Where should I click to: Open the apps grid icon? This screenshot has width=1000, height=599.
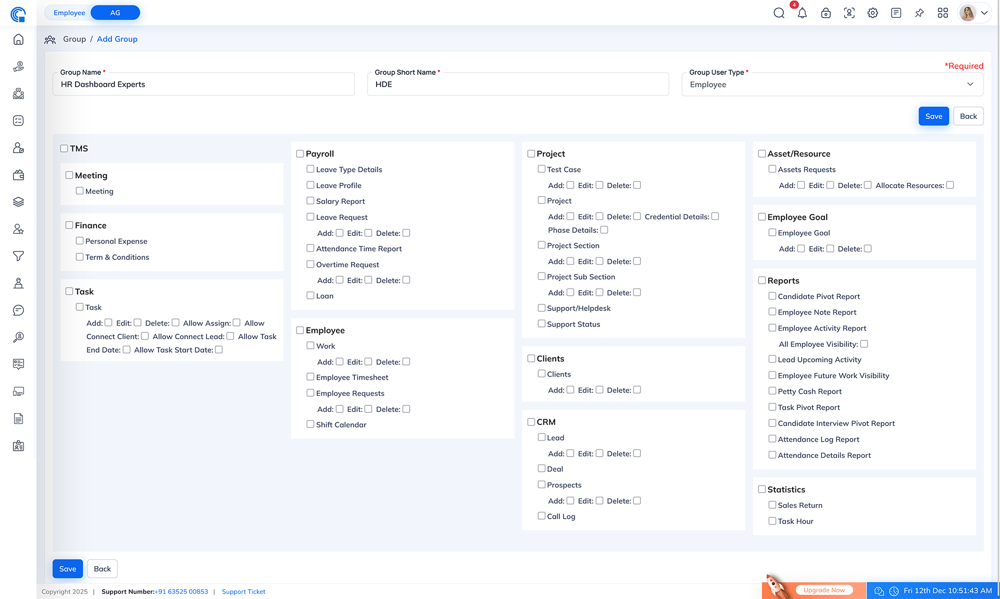pyautogui.click(x=943, y=13)
